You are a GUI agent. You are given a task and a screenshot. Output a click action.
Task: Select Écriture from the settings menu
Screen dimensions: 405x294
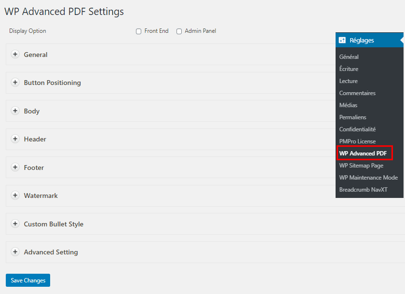tap(349, 69)
